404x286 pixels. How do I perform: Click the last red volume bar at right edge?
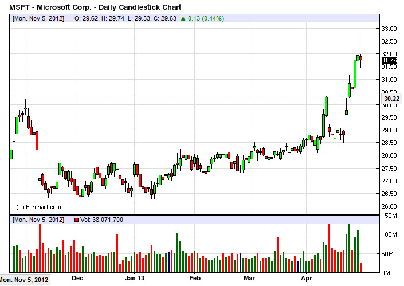[x=360, y=268]
